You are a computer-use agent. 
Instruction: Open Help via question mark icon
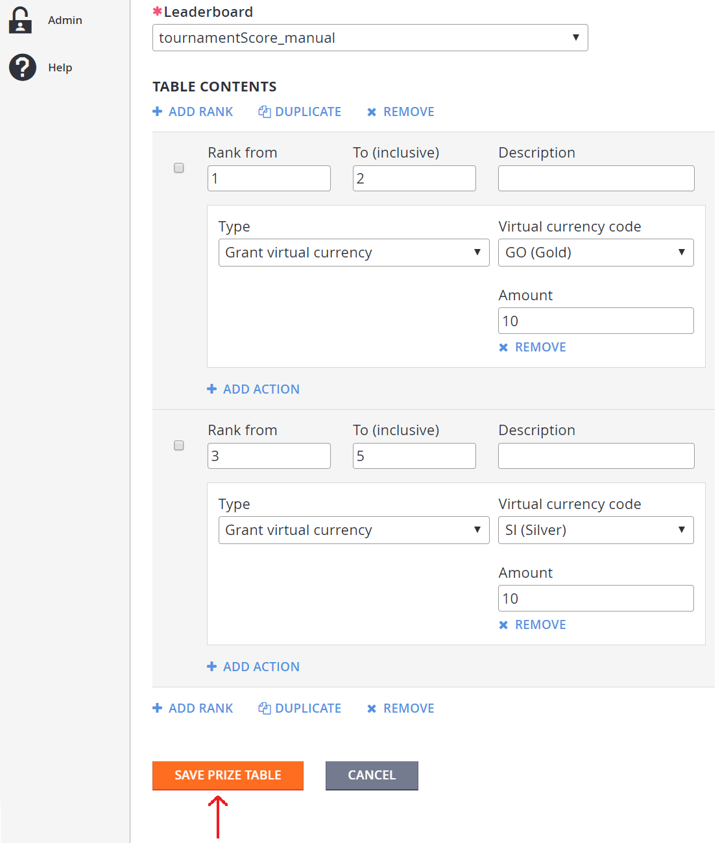coord(23,67)
